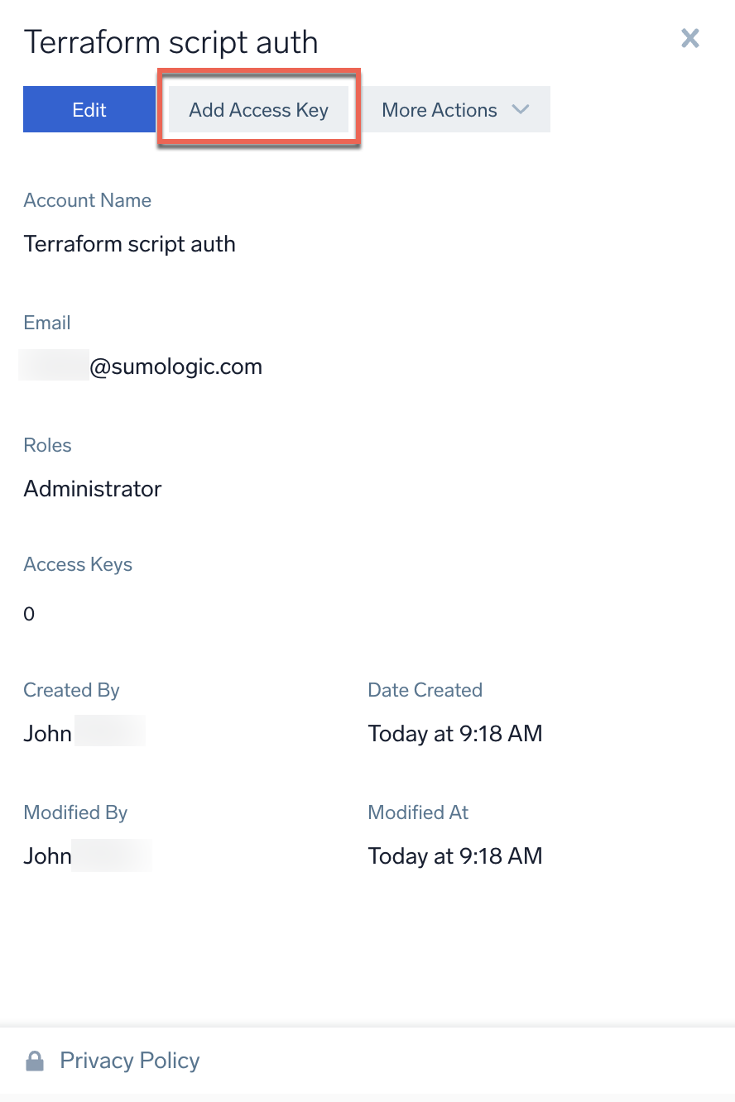Click the X to close the user panel

689,38
